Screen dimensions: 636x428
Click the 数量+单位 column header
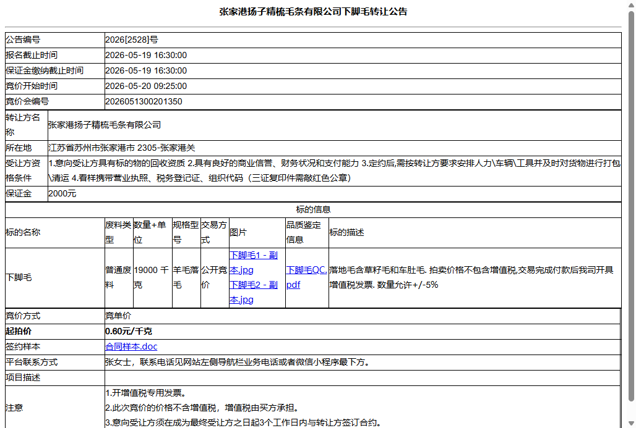point(153,232)
